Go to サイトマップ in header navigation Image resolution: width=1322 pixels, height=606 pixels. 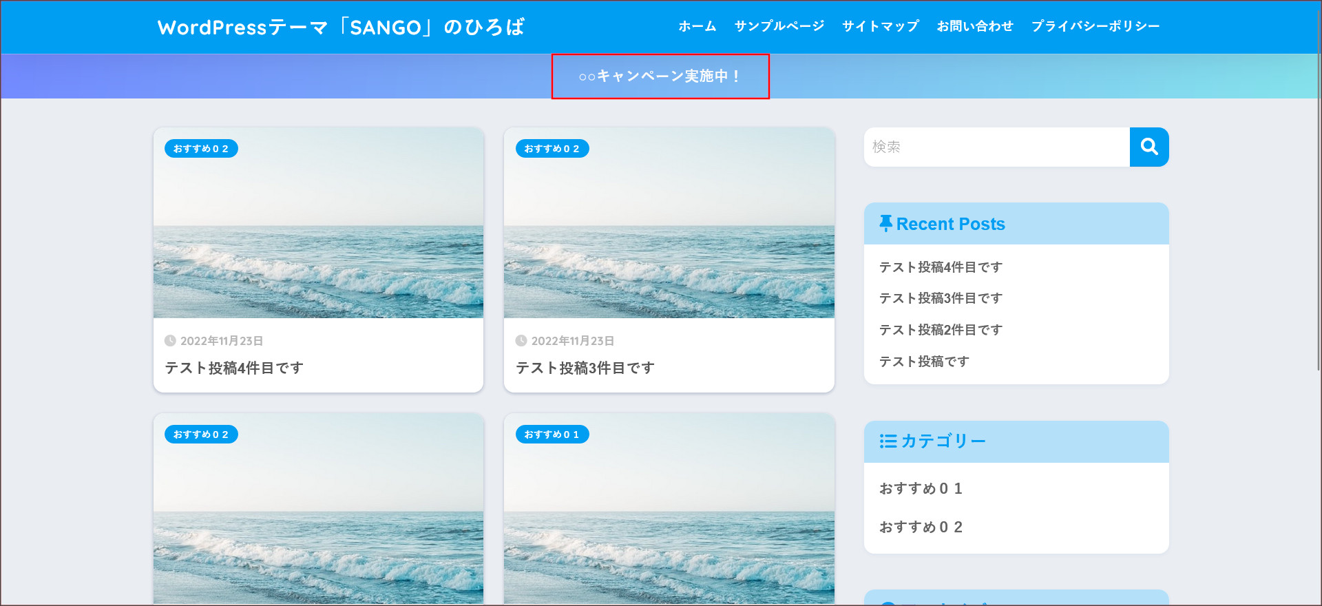(x=880, y=26)
